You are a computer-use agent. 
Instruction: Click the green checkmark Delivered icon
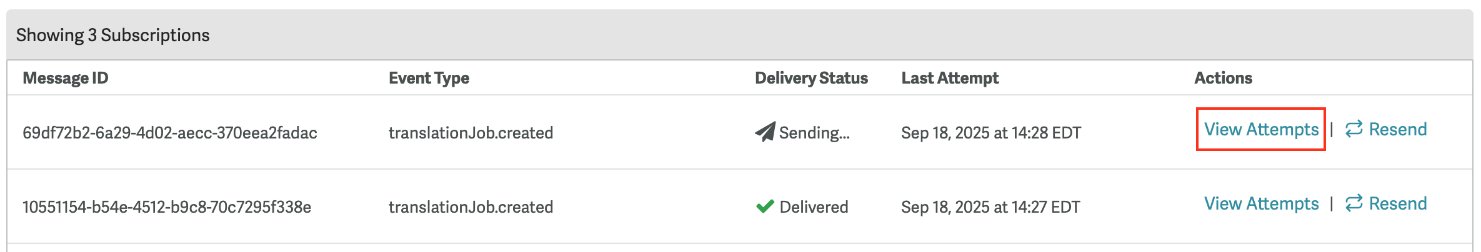click(x=765, y=206)
